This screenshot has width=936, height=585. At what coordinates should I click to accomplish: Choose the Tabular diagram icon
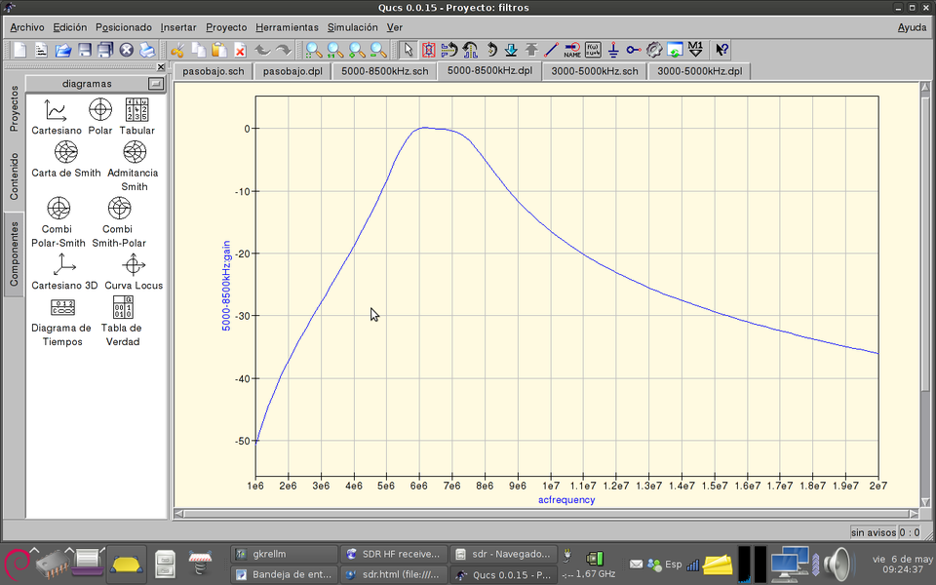pyautogui.click(x=137, y=110)
